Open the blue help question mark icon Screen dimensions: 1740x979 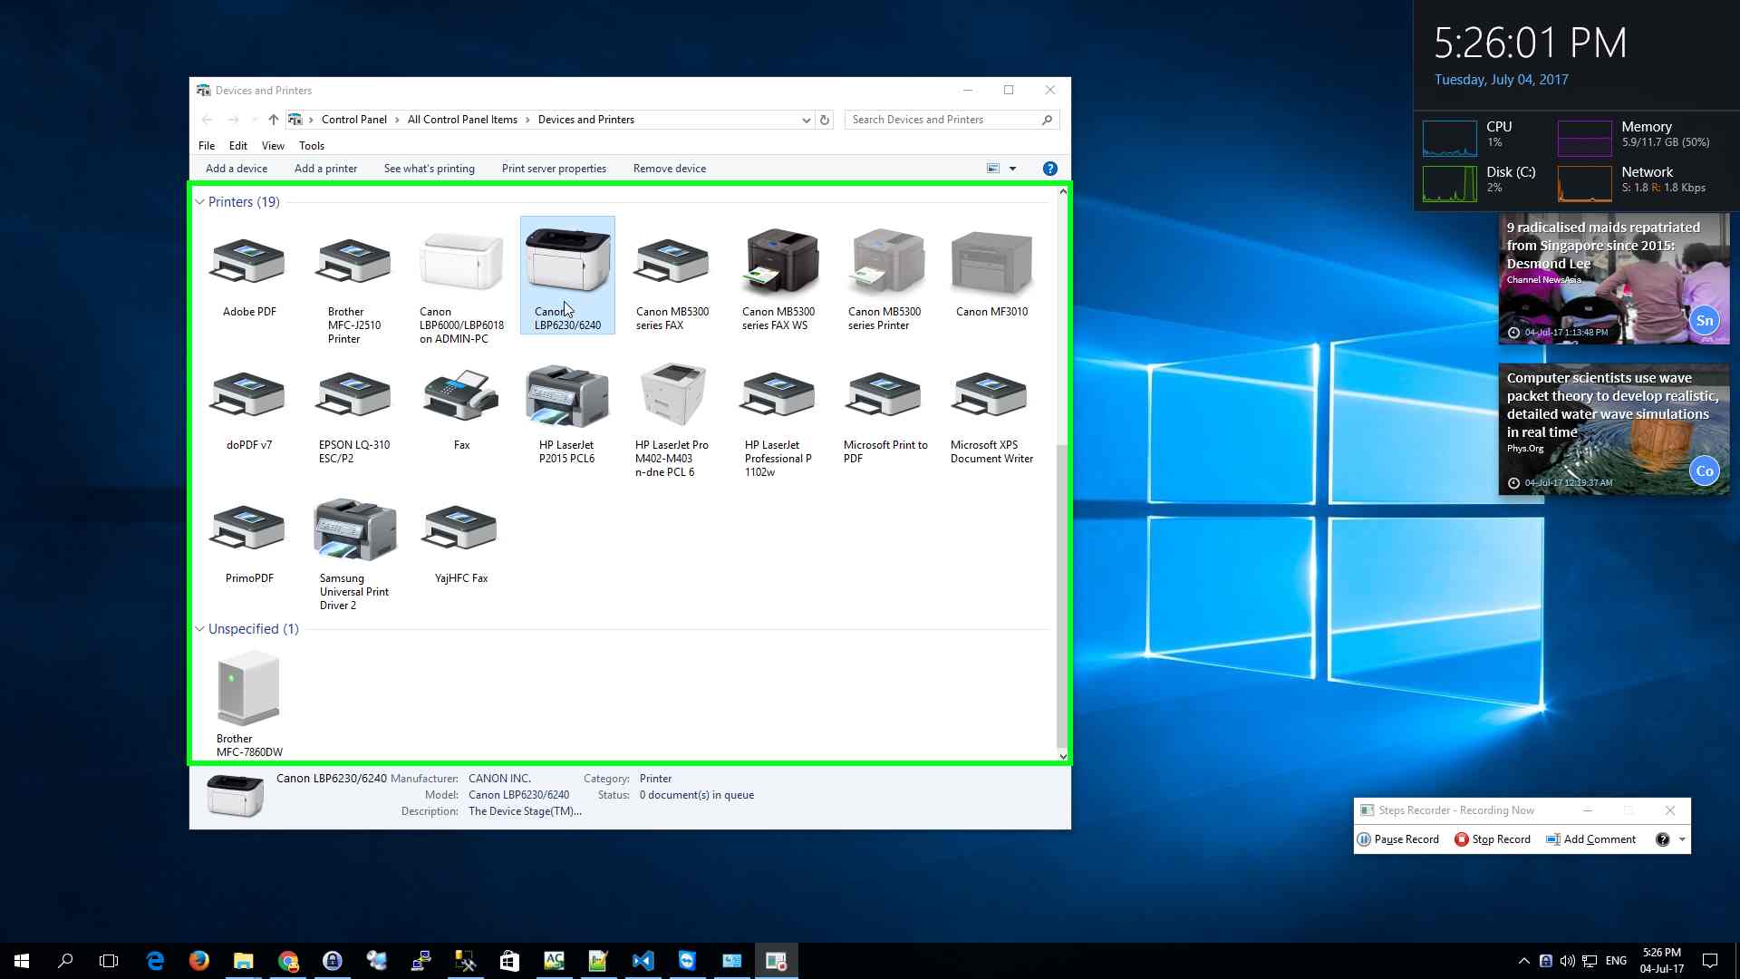1049,169
